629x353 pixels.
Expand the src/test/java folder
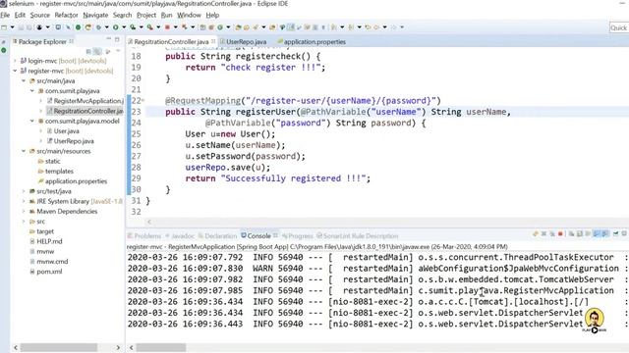click(24, 191)
